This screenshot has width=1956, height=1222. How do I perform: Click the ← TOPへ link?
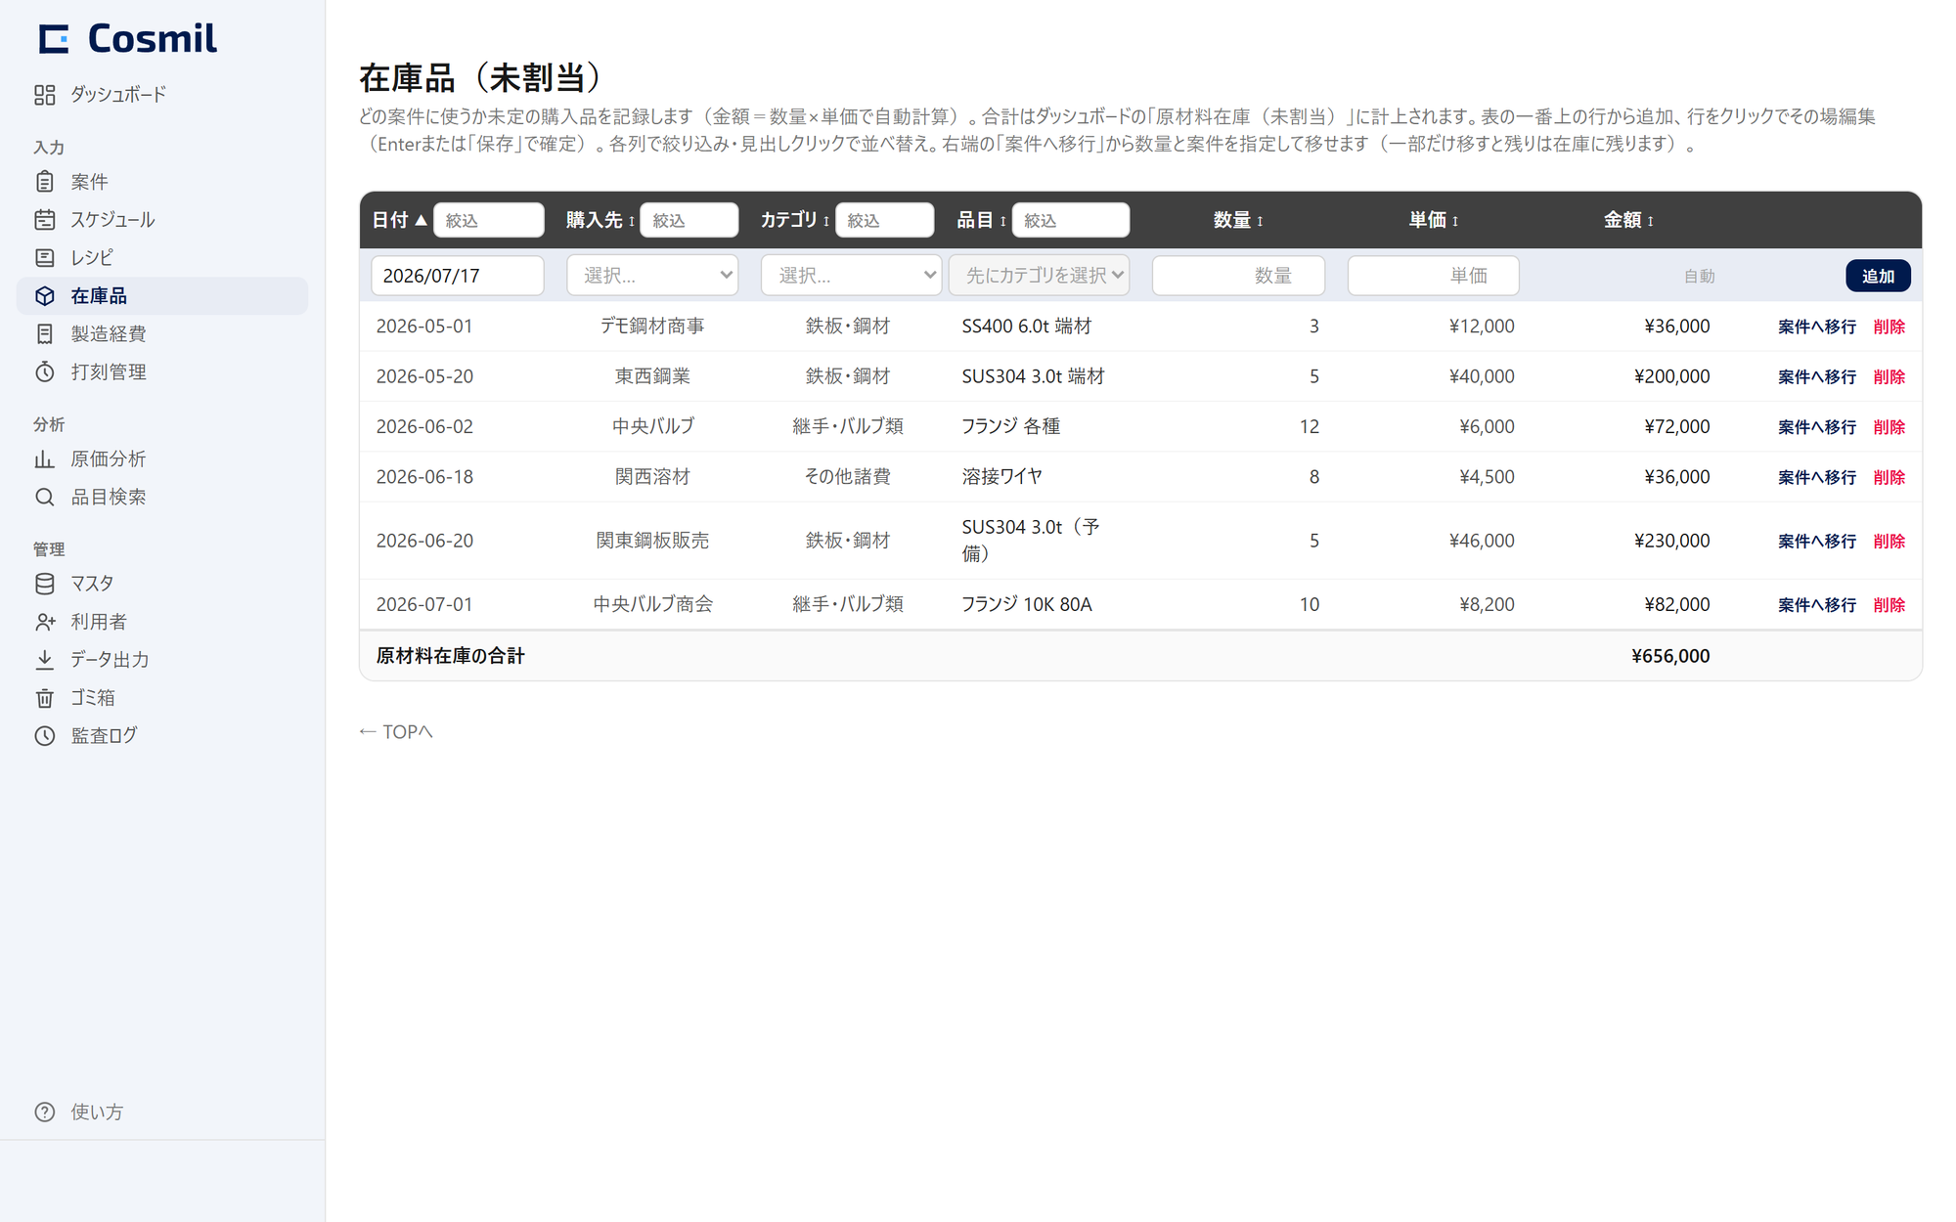395,731
